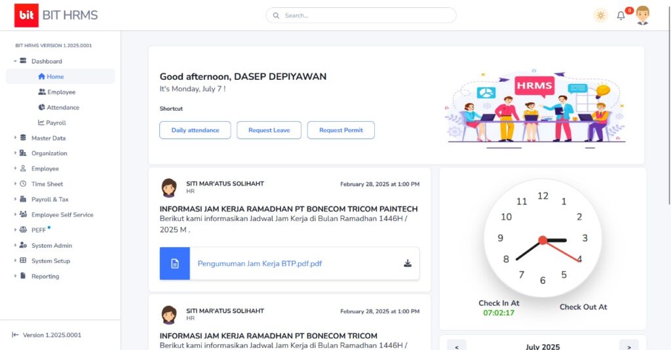Click the collapse sidebar icon beside Version
Screen dimensions: 671x350
tap(15, 335)
